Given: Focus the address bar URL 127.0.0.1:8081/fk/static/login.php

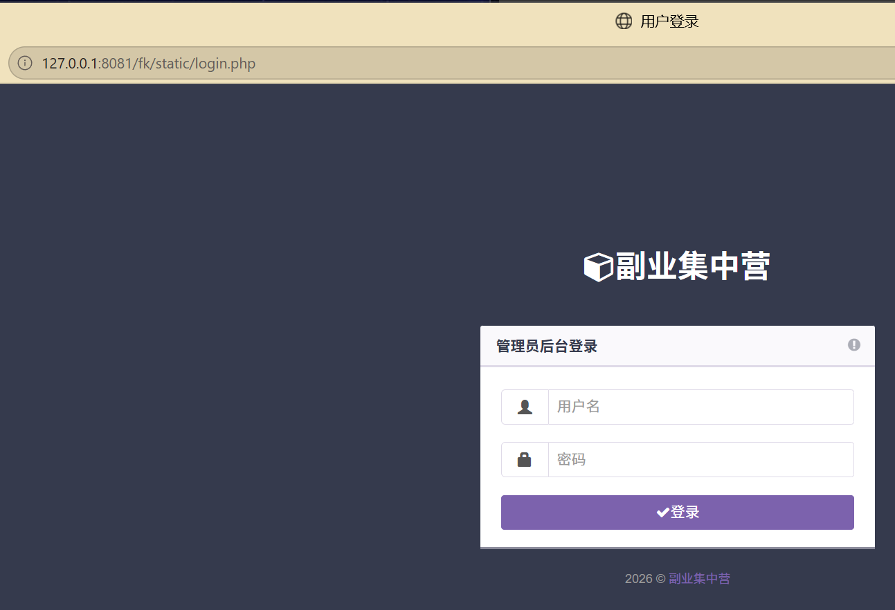Looking at the screenshot, I should click(149, 64).
